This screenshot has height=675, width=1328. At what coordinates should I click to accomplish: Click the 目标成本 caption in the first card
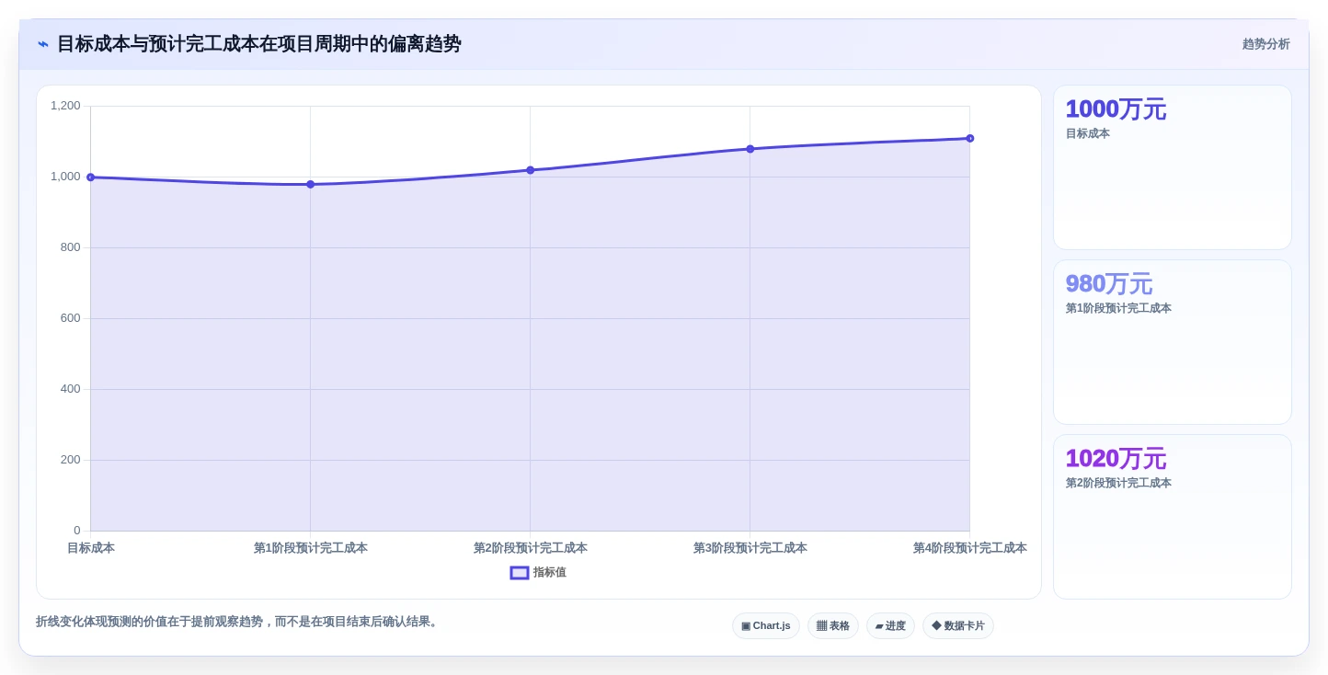(x=1088, y=134)
